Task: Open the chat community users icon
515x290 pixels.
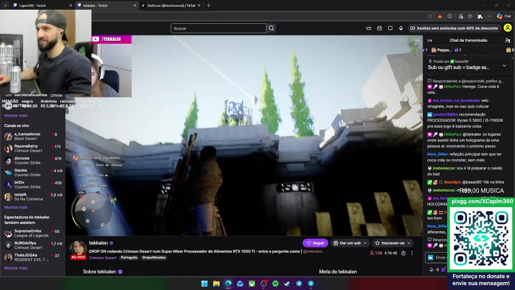Action: (x=508, y=40)
